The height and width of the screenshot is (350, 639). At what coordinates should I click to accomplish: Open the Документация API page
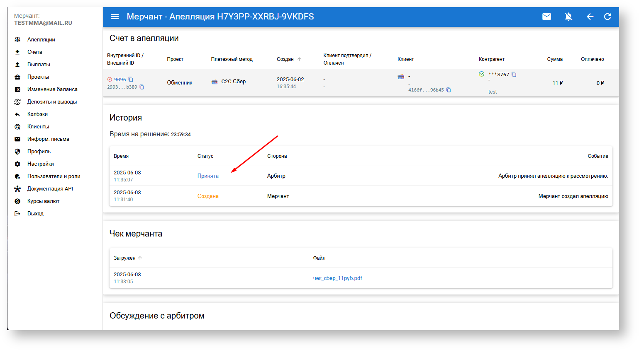pos(50,189)
